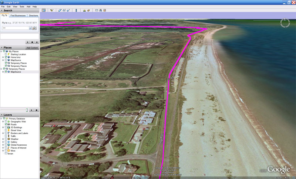Screen dimensions: 296x179
Task: Click View in Google Maps toolbar icon
Action: 105,10
